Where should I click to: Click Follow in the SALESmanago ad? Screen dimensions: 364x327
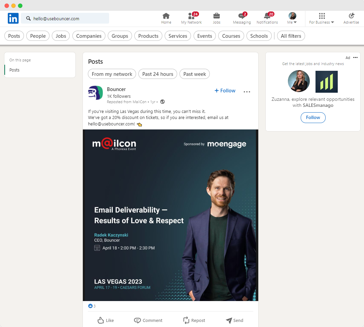pyautogui.click(x=313, y=118)
